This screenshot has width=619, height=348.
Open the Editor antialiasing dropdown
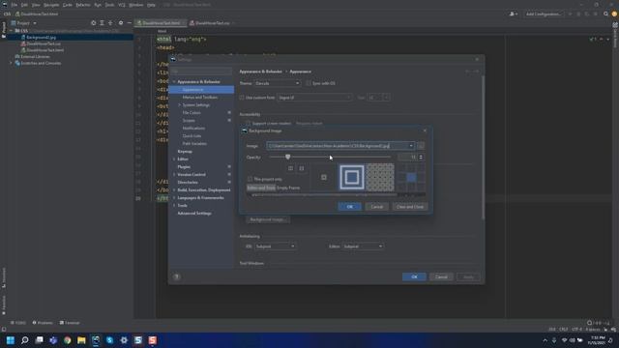pyautogui.click(x=363, y=246)
